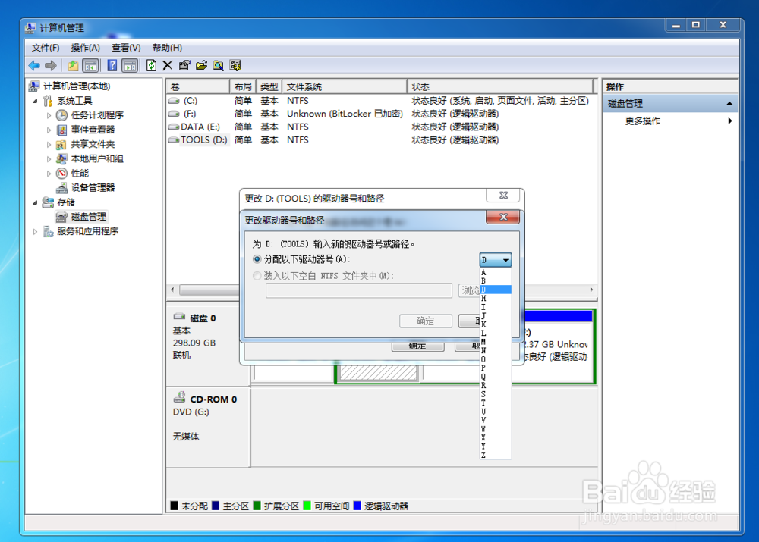
Task: Click the 文件系统 column header
Action: click(344, 86)
